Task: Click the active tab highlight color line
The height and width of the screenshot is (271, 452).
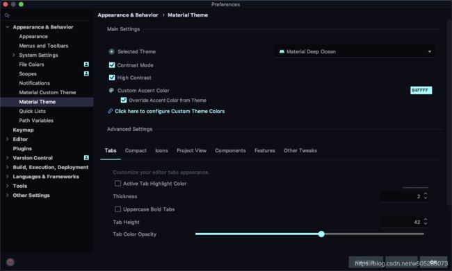Action: (x=415, y=187)
